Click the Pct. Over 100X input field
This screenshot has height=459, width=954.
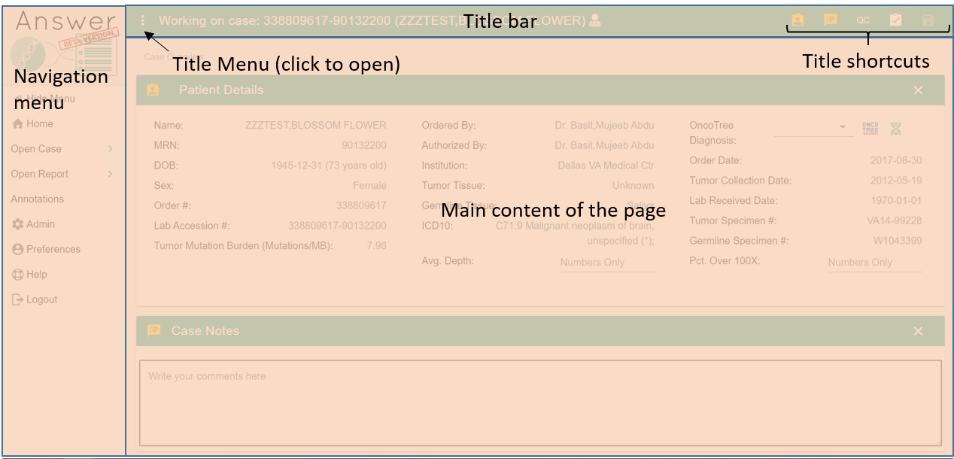874,262
